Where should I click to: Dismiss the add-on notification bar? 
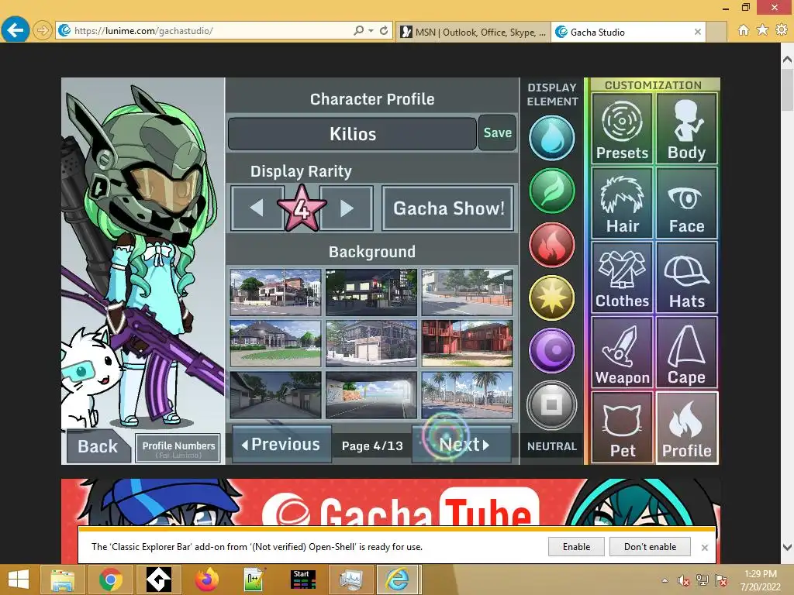coord(704,548)
